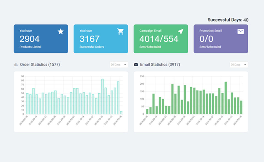Click the Email Statistics (3917) heading
264x162 pixels.
pyautogui.click(x=160, y=64)
